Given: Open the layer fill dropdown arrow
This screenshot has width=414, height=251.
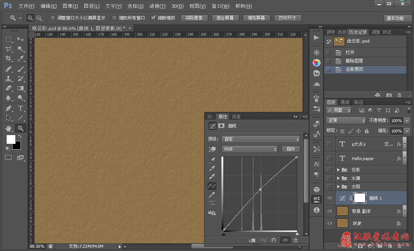Looking at the screenshot, I should 407,131.
